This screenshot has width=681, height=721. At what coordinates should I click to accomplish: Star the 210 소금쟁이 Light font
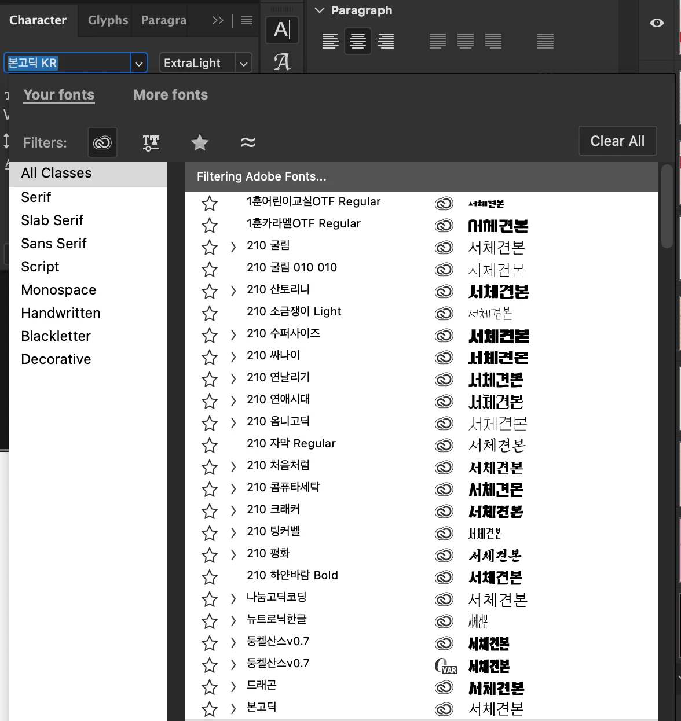(210, 313)
